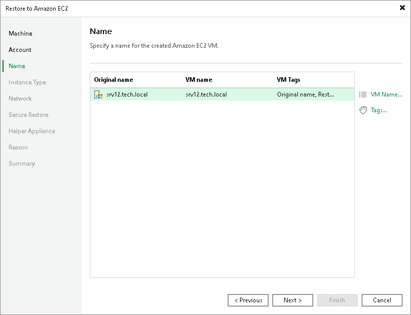Click Next to continue the wizard
The height and width of the screenshot is (315, 411).
click(x=292, y=300)
